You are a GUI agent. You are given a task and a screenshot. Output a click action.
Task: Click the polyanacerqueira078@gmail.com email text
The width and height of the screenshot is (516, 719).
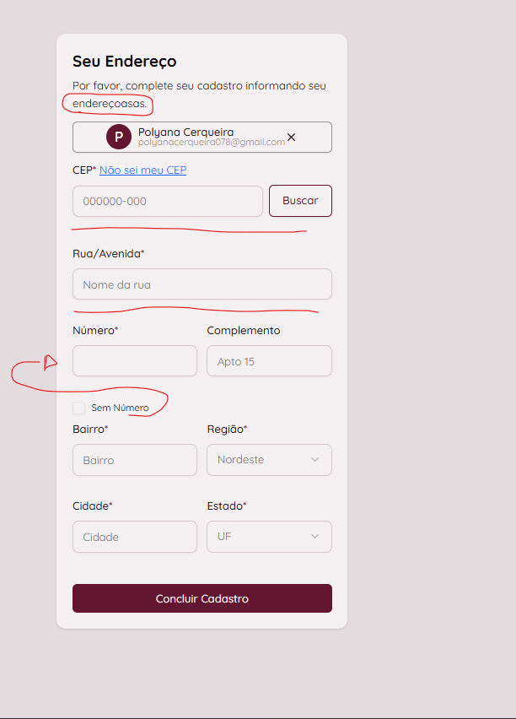[x=211, y=143]
